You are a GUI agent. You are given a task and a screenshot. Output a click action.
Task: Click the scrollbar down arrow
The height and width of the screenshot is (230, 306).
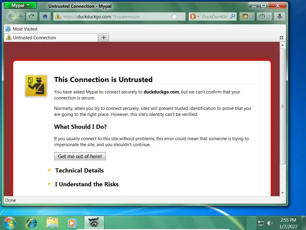tap(283, 193)
